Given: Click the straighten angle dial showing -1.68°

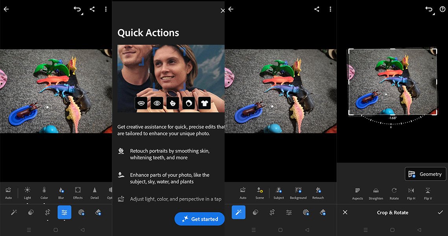Looking at the screenshot, I should [392, 121].
